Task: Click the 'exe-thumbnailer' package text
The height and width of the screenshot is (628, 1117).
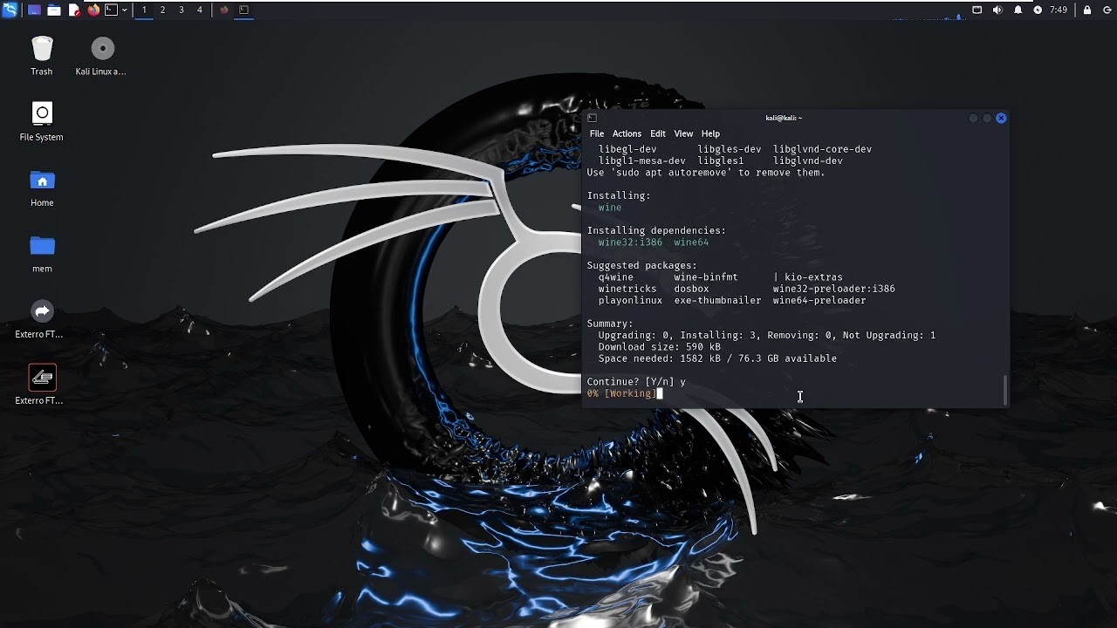Action: click(x=717, y=300)
